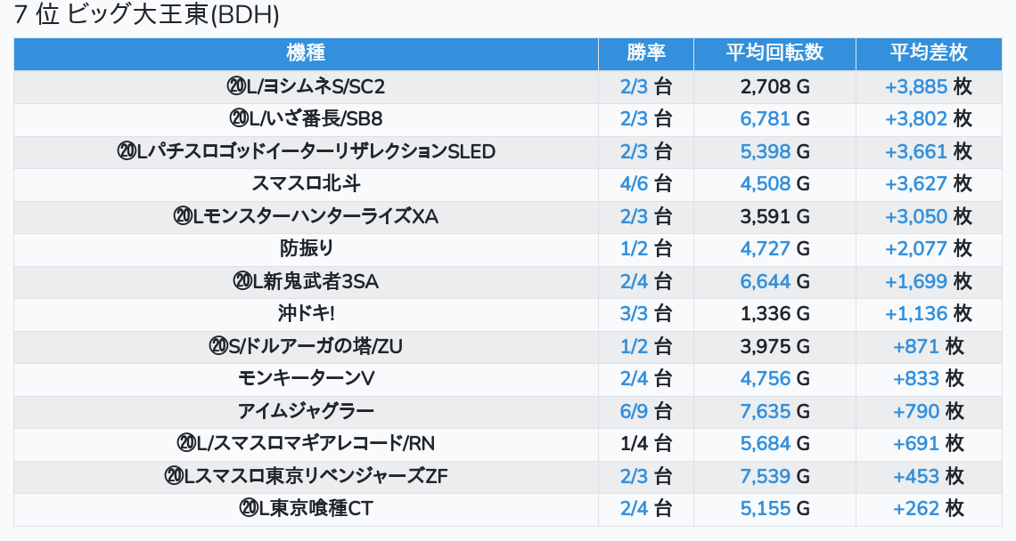Viewport: 1016px width, 541px height.
Task: Click the 6,781 G spin count
Action: tap(766, 119)
